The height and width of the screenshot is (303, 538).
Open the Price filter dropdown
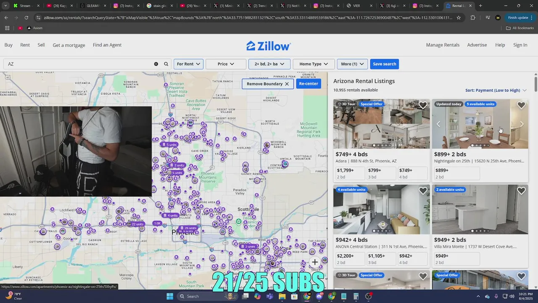point(226,64)
